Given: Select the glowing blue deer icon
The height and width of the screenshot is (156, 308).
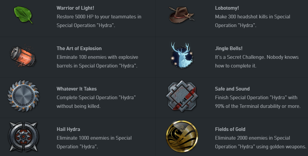Looking at the screenshot, I should 182,55.
